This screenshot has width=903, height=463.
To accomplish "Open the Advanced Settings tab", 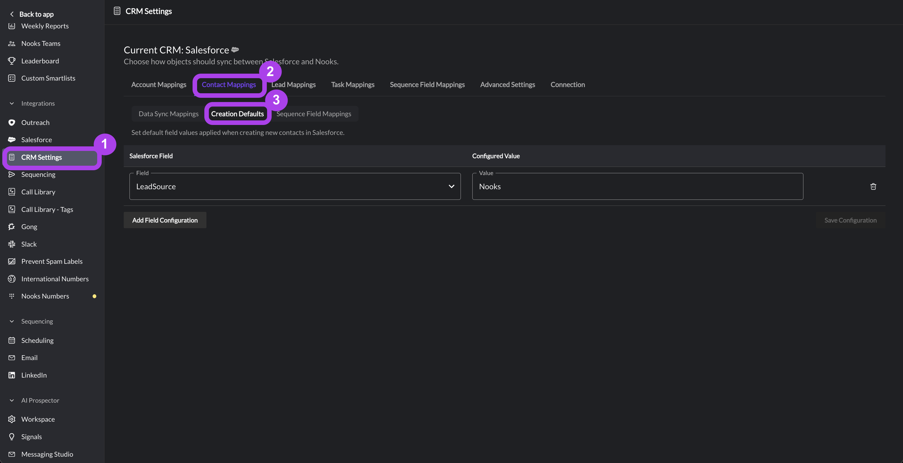I will (x=508, y=85).
